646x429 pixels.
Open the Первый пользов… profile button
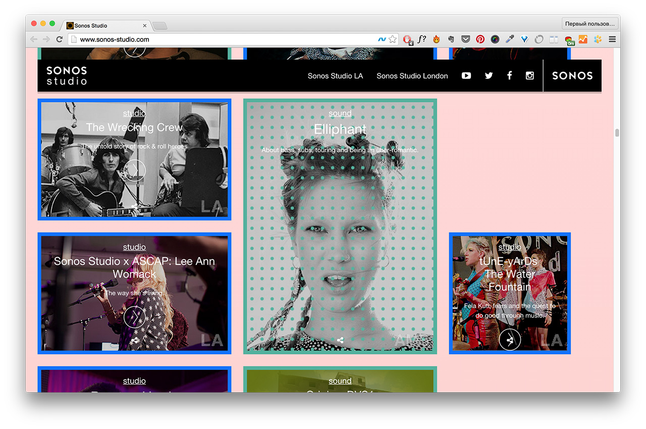590,24
